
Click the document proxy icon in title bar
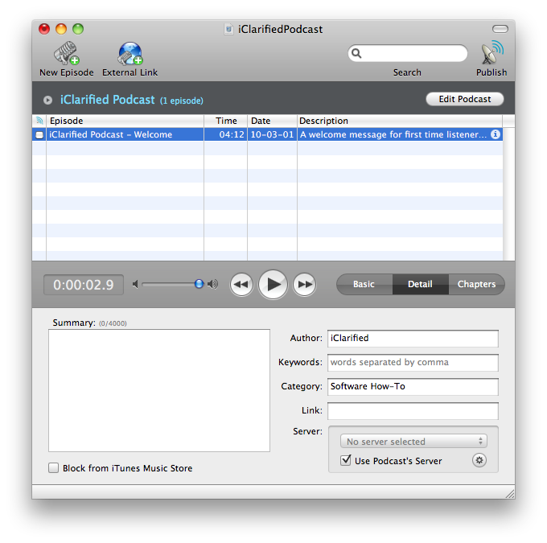(x=228, y=29)
